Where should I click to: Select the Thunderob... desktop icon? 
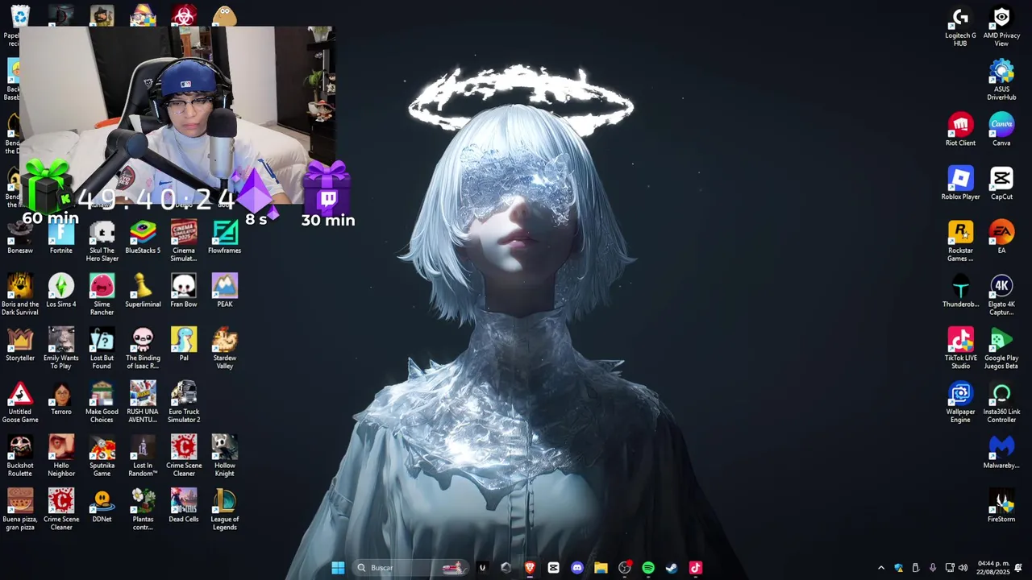(960, 292)
